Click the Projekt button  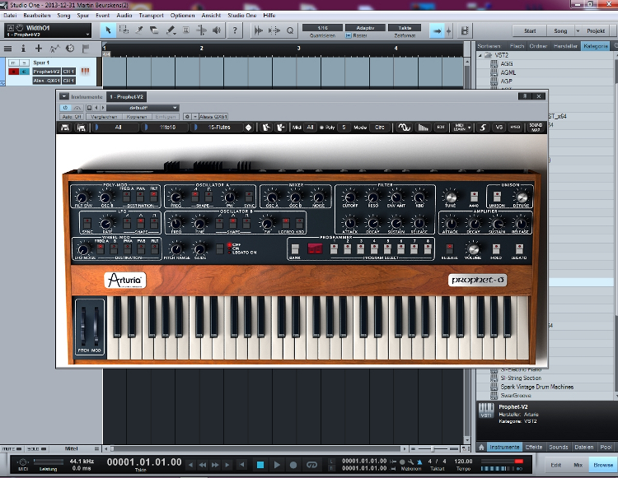[x=596, y=30]
